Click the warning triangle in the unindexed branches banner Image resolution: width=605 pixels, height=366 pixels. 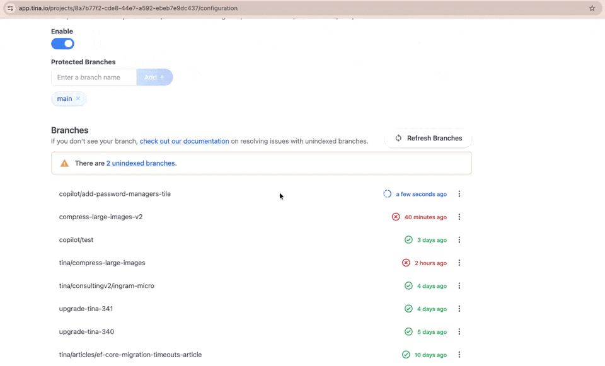click(x=64, y=163)
